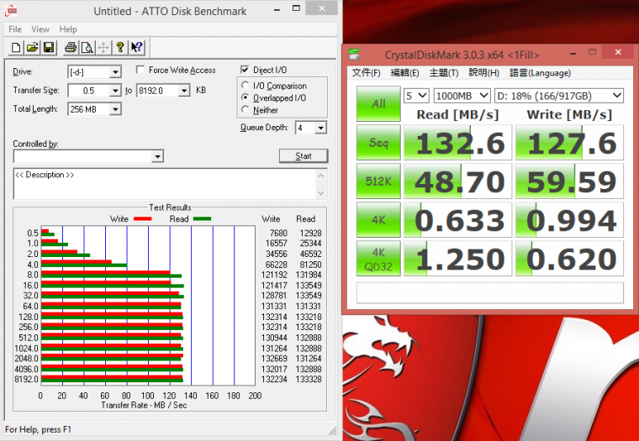Screen dimensions: 639x441
Task: Click the yellow question mark About icon
Action: 120,47
